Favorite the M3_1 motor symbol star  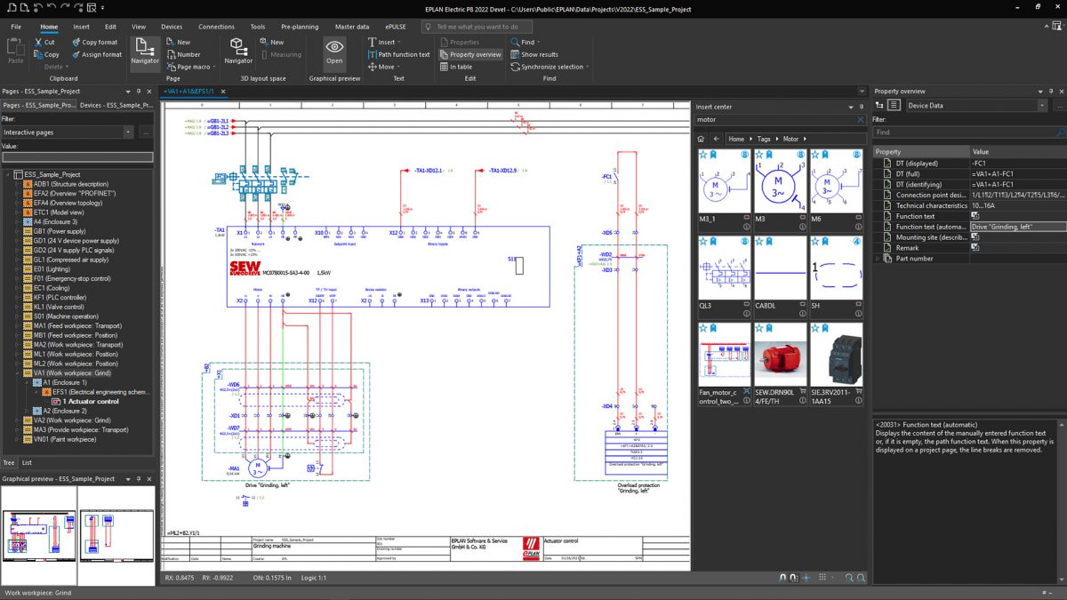coord(703,155)
